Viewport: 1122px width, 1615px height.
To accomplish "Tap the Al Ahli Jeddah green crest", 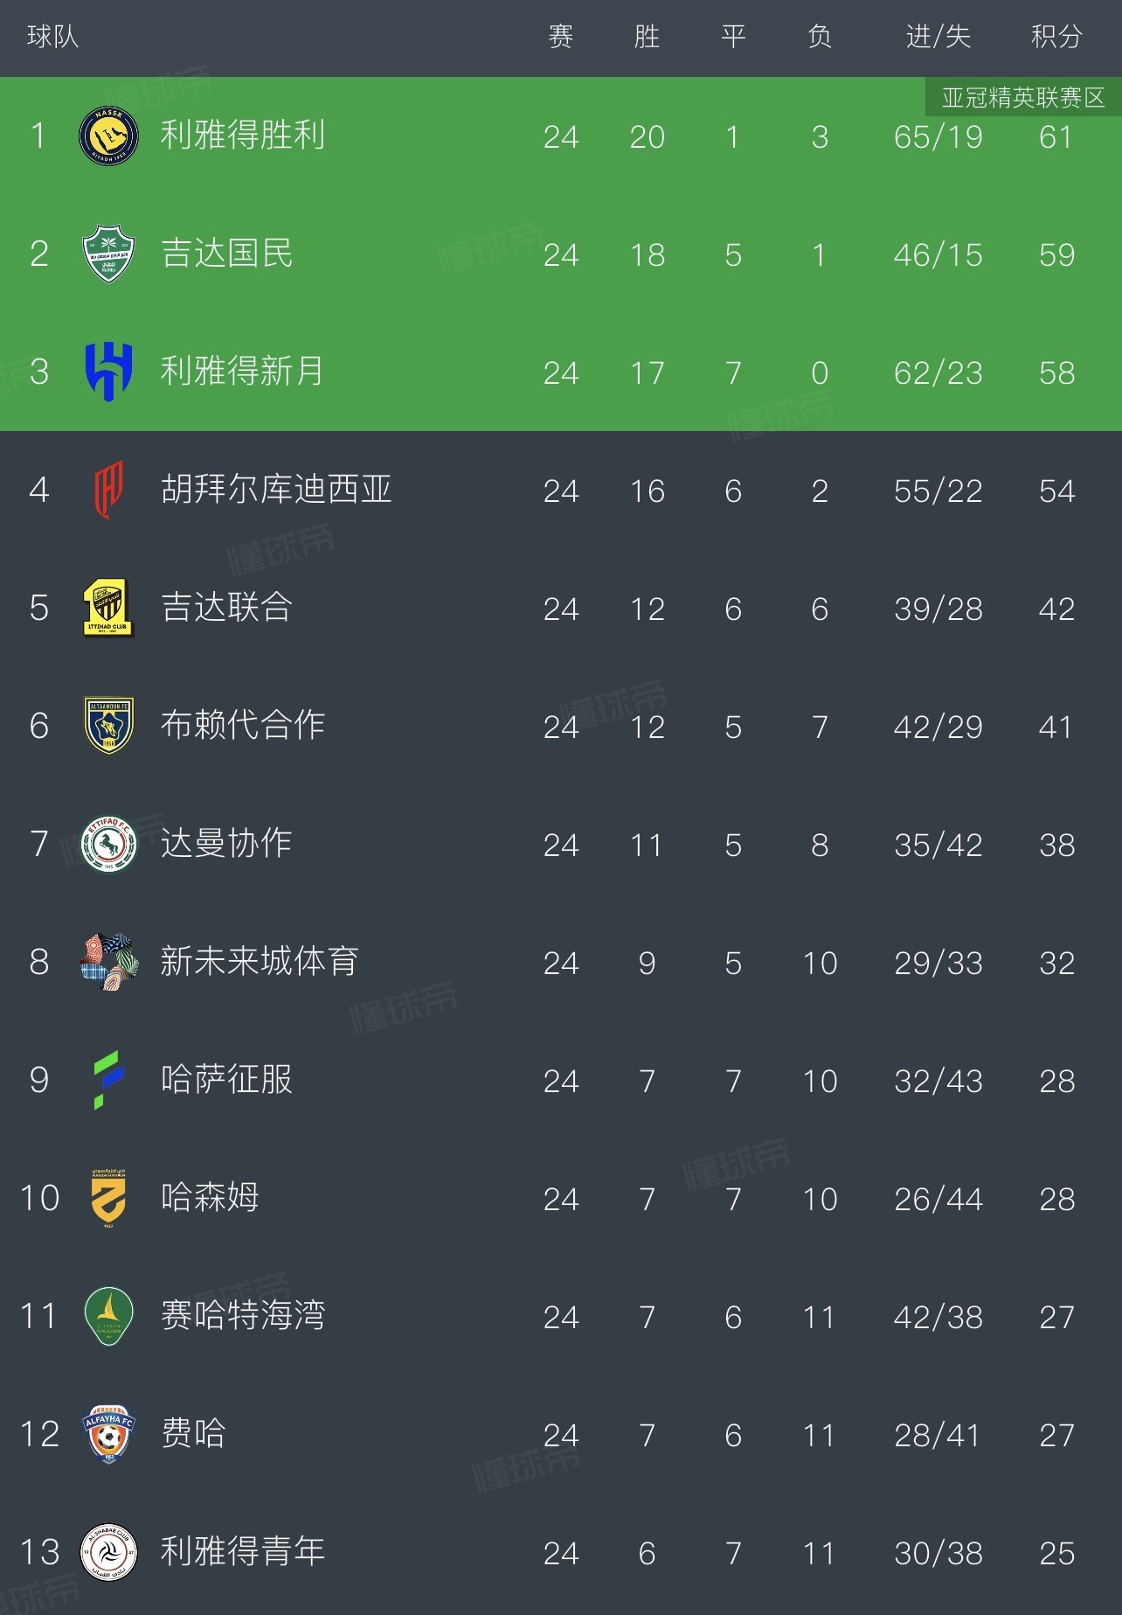I will point(108,254).
